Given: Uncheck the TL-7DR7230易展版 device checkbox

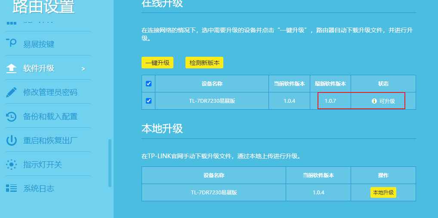Looking at the screenshot, I should [148, 101].
